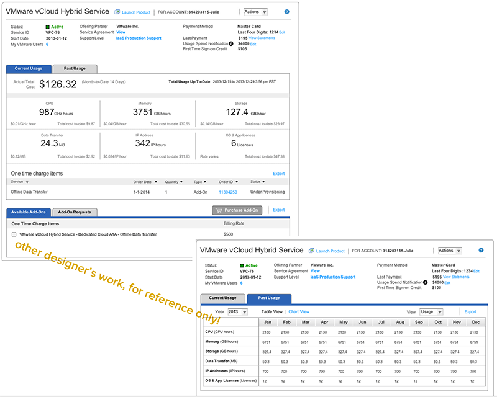This screenshot has height=397, width=497.
Task: Open the Past Usage tab in the upper panel
Action: (75, 68)
